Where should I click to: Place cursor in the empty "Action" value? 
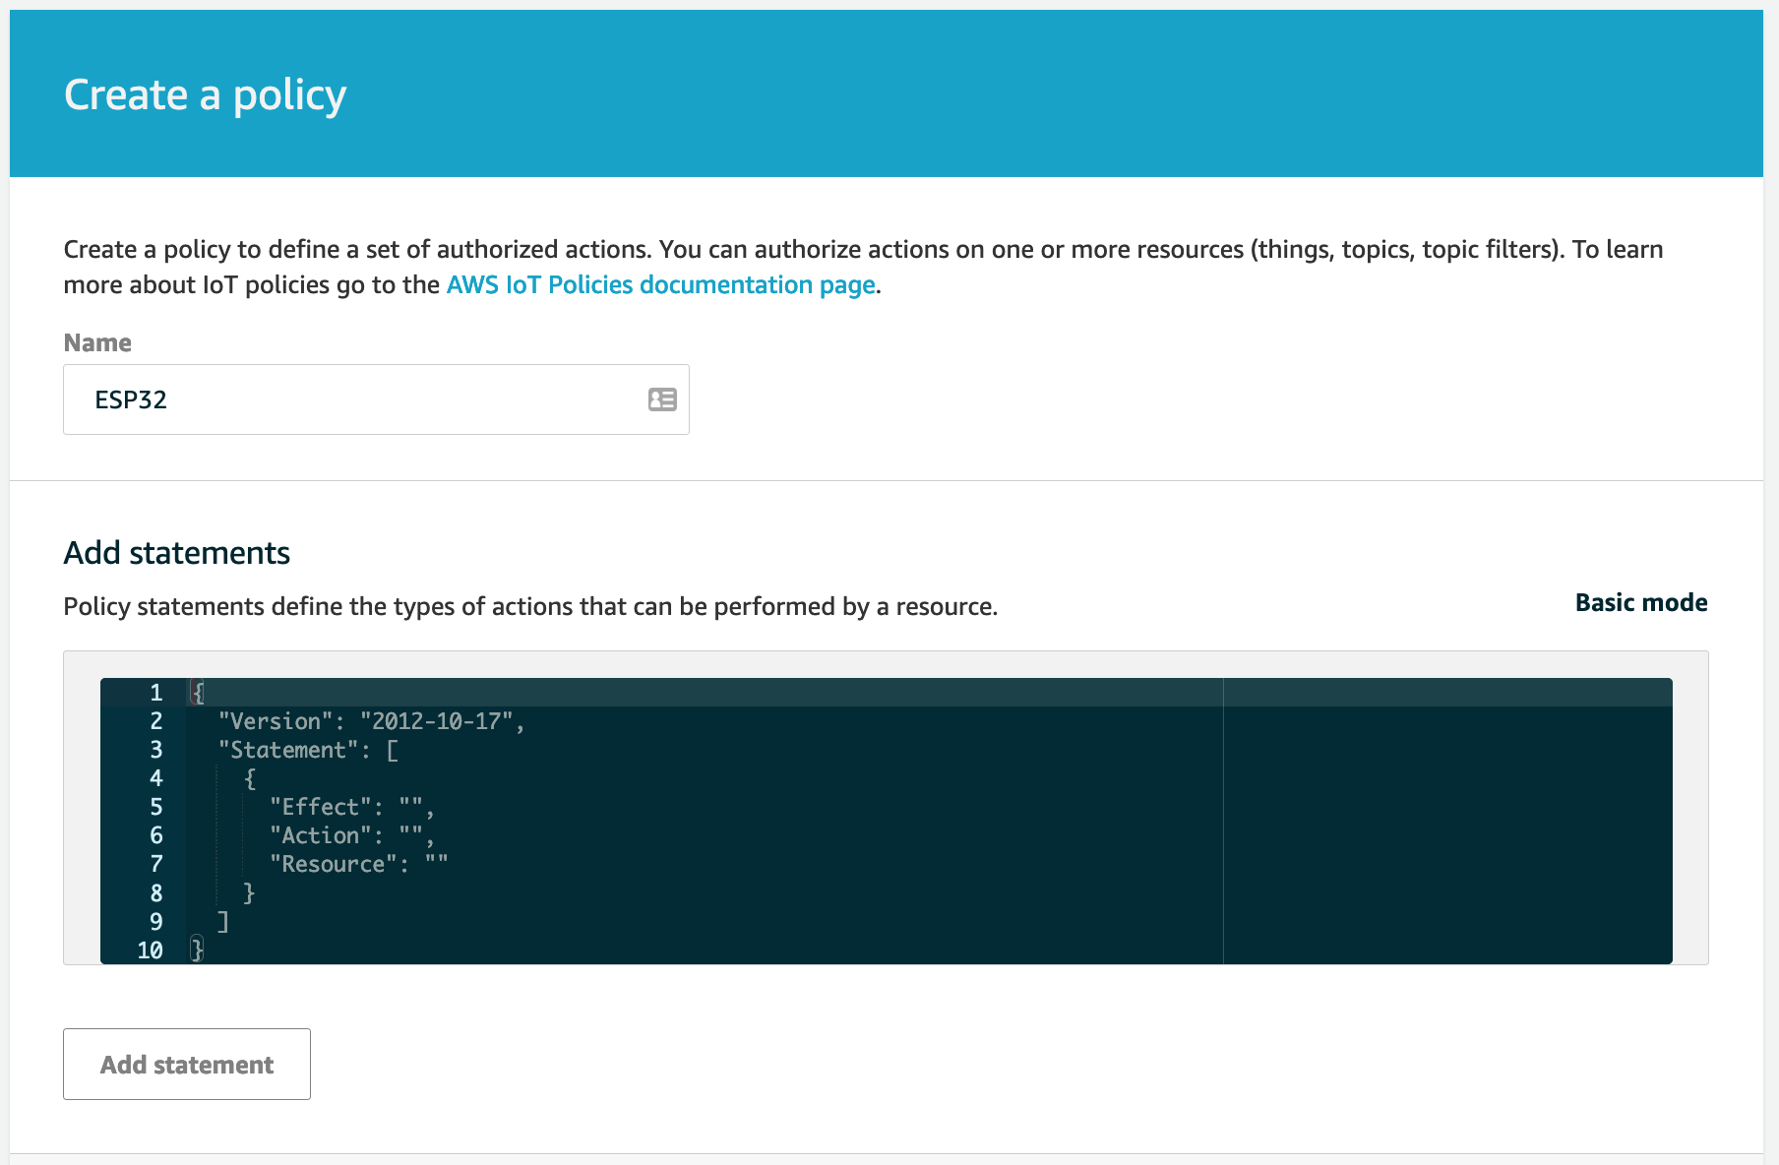[x=411, y=836]
